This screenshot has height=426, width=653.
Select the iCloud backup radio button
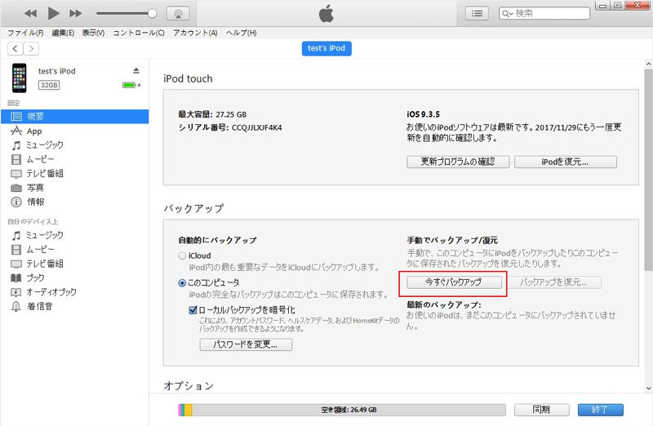[182, 255]
